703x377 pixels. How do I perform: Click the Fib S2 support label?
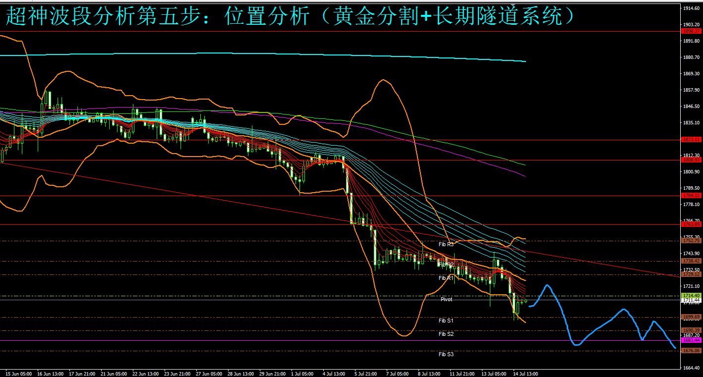pyautogui.click(x=446, y=334)
